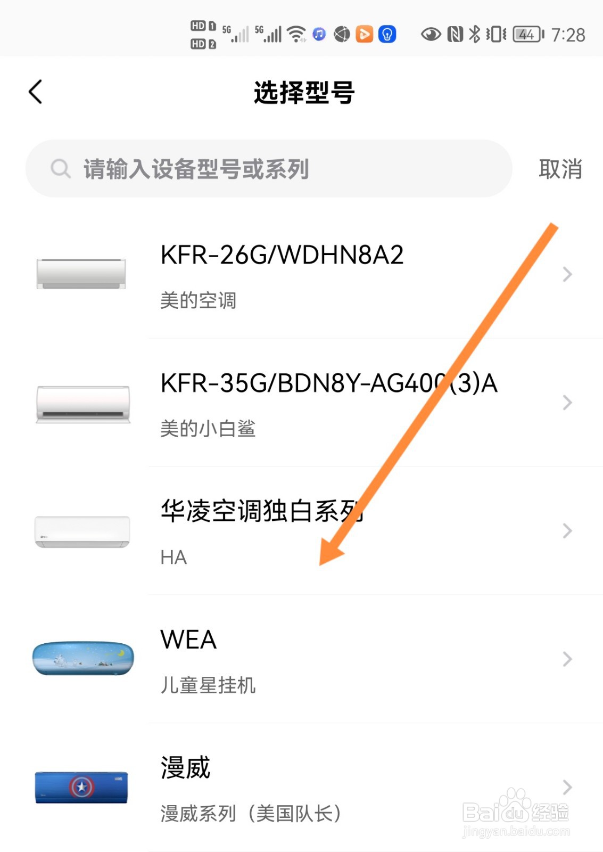Tap the Bluetooth status icon
Image resolution: width=603 pixels, height=852 pixels.
click(x=474, y=35)
